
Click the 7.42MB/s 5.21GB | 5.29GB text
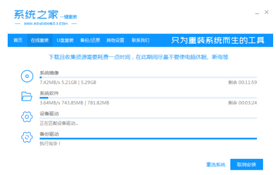pos(68,82)
